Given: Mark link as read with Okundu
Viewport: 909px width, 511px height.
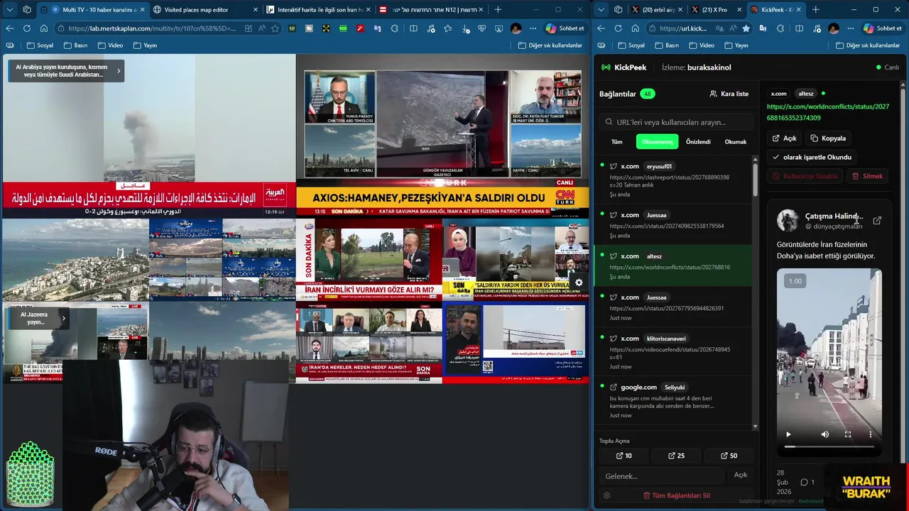Looking at the screenshot, I should [812, 157].
